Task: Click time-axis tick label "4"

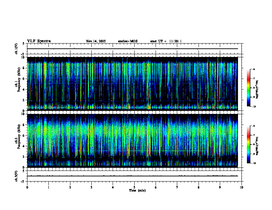Action: pos(113,187)
